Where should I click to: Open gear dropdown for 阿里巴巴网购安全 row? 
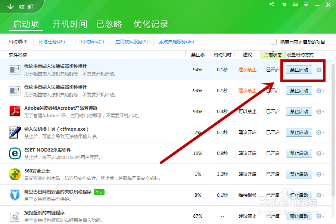(320, 195)
